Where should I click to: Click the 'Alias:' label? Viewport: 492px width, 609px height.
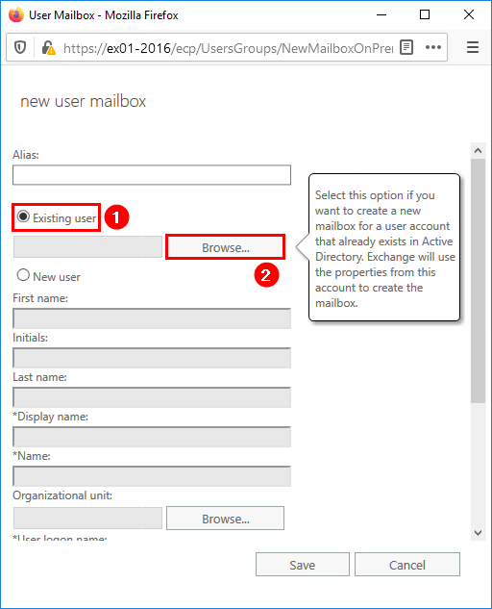[26, 155]
